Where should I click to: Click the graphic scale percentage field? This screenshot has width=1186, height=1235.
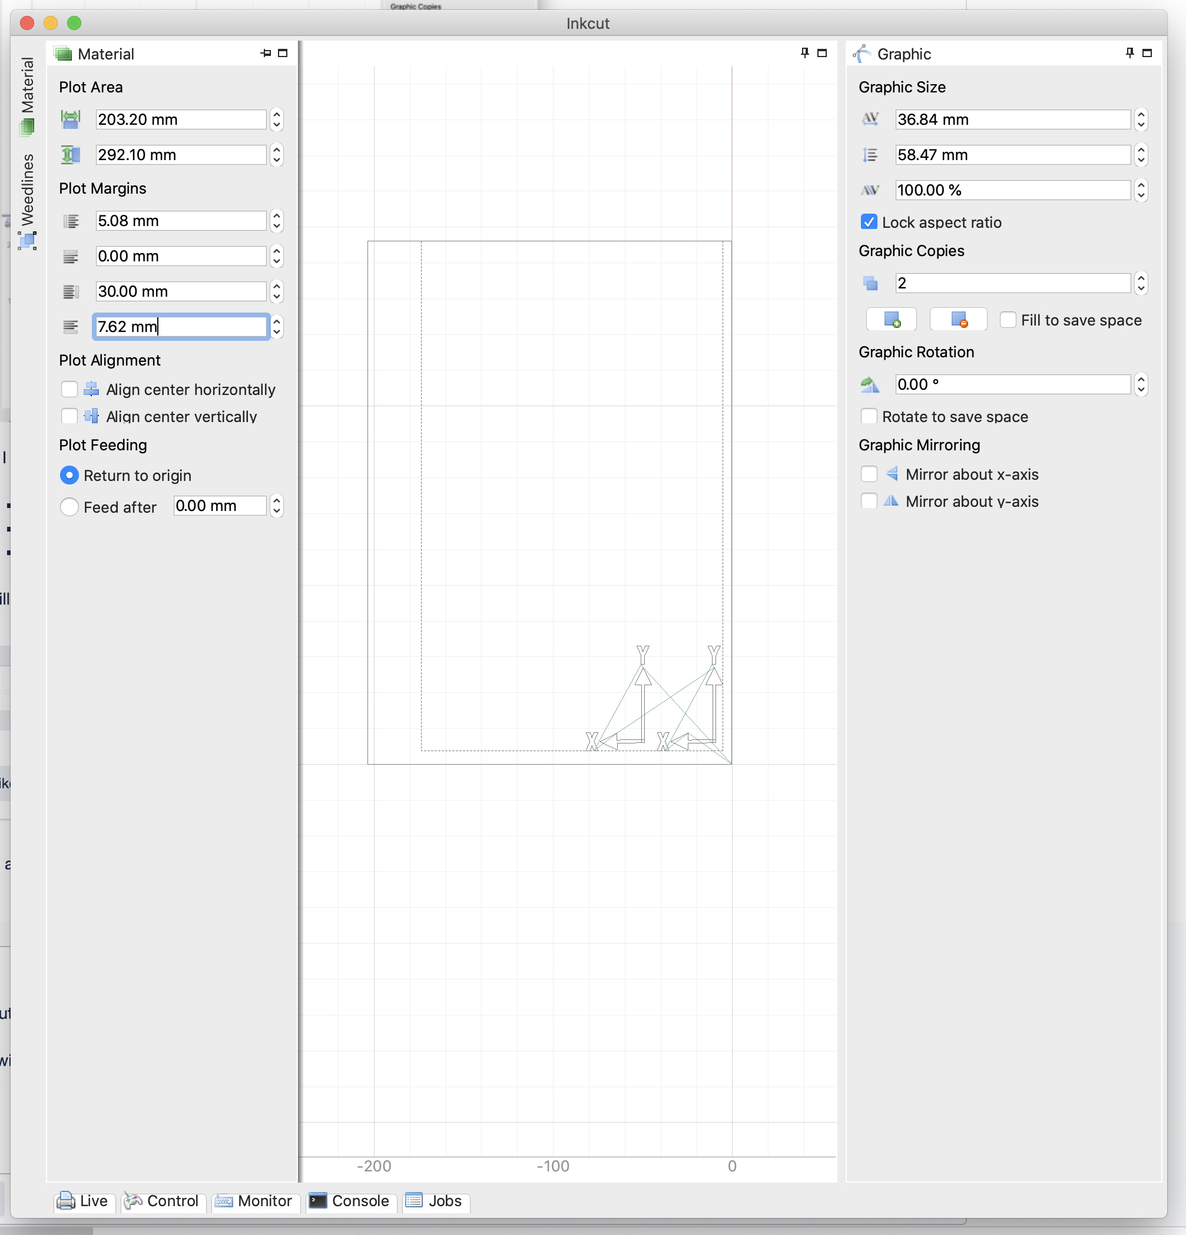point(1012,190)
